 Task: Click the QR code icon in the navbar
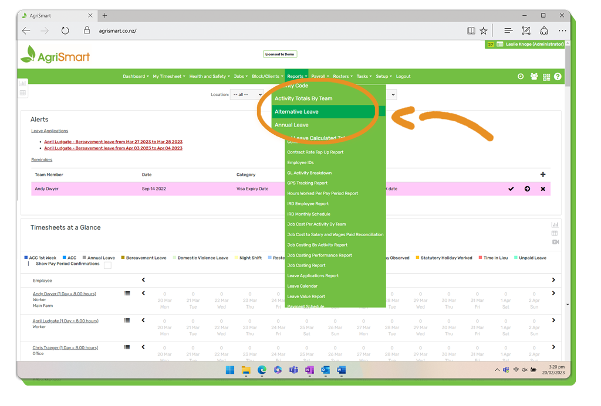(546, 77)
